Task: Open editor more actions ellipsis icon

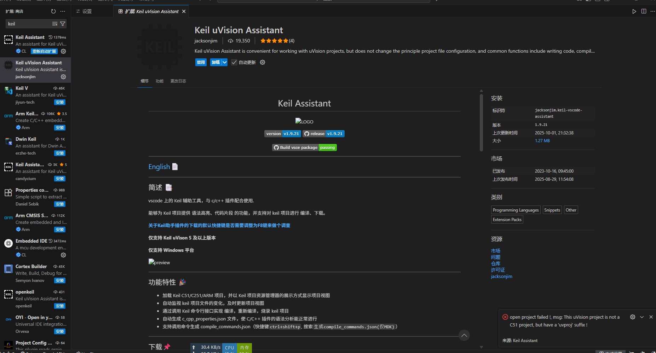Action: (x=652, y=11)
